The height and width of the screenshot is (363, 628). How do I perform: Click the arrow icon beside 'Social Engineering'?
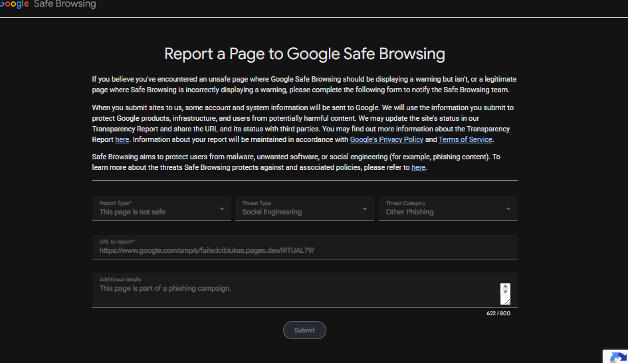click(364, 210)
